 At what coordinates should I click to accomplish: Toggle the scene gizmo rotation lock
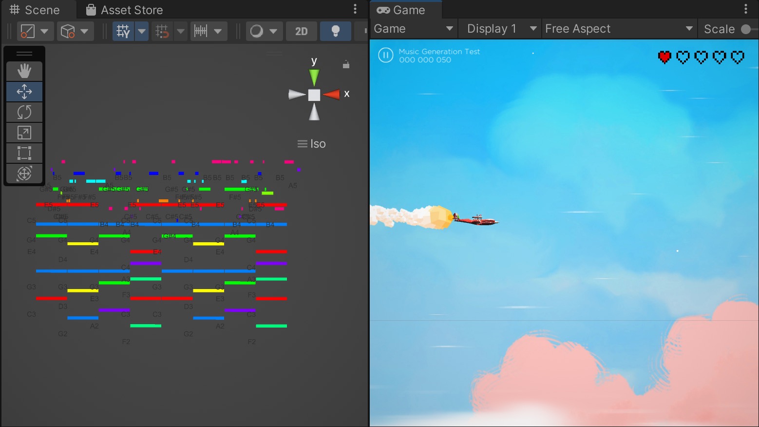click(x=346, y=64)
